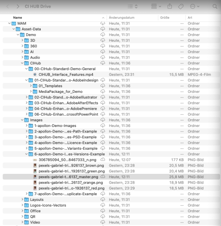Click 6-apollon Versions-Example date Heute, 12:11
This screenshot has width=221, height=226.
119,154
